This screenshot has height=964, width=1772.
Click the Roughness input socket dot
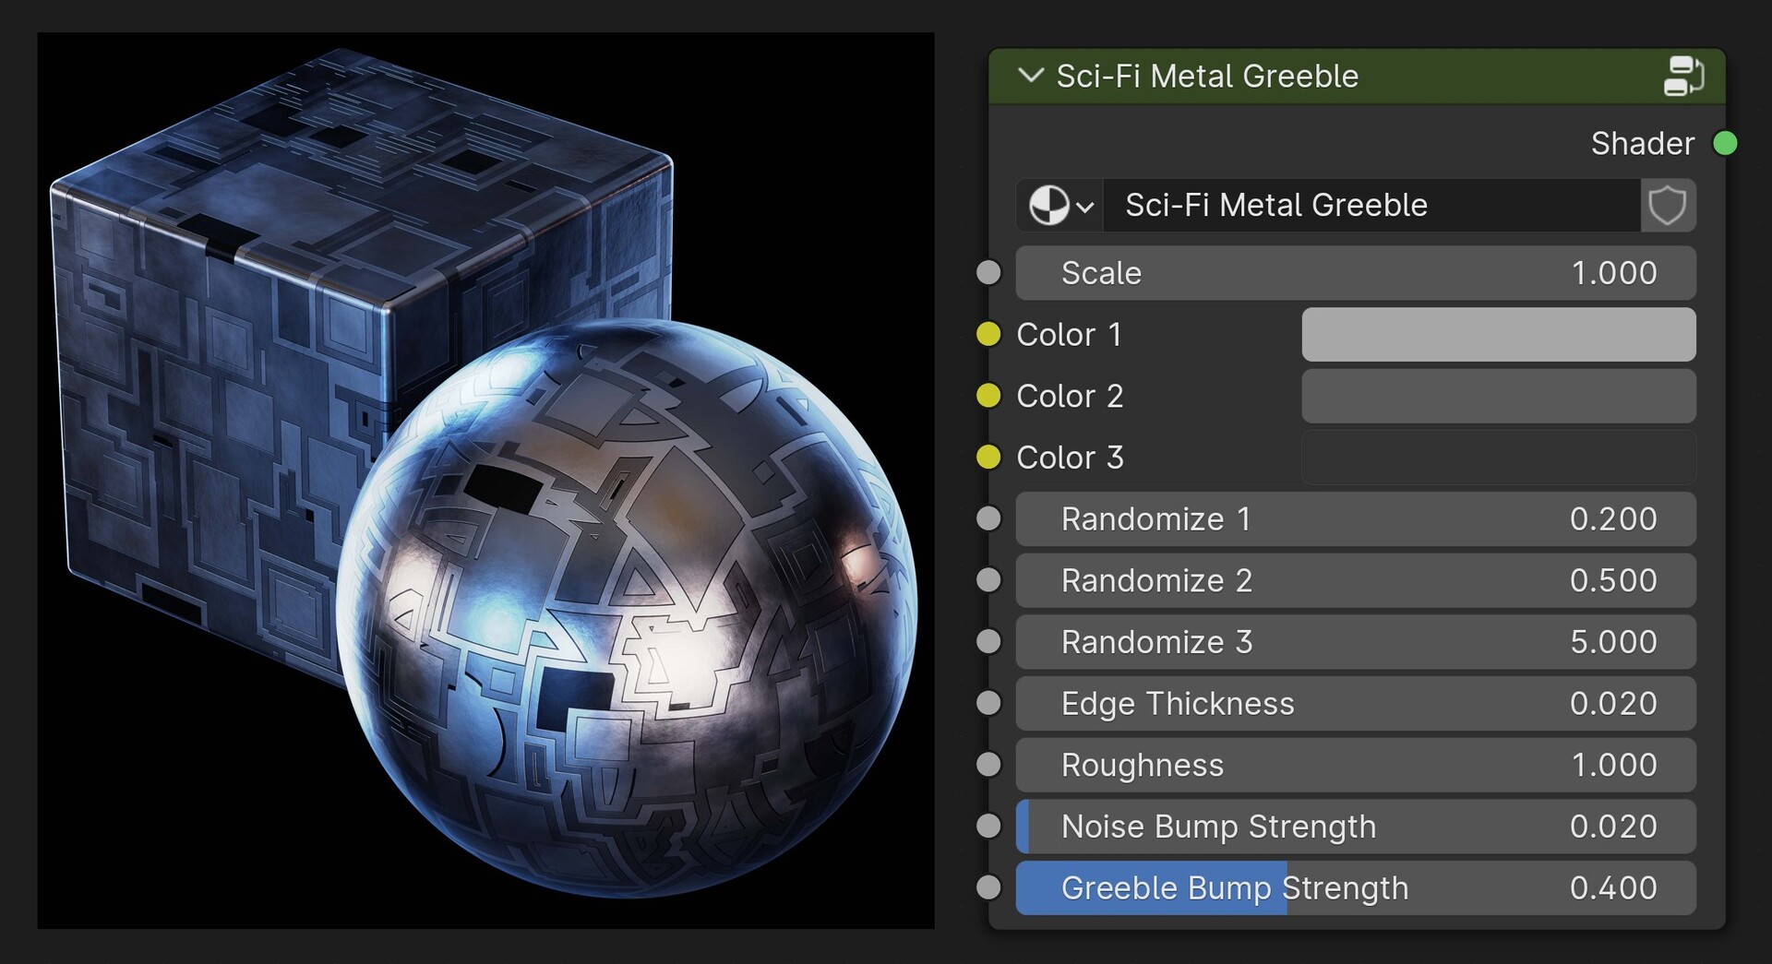[988, 765]
